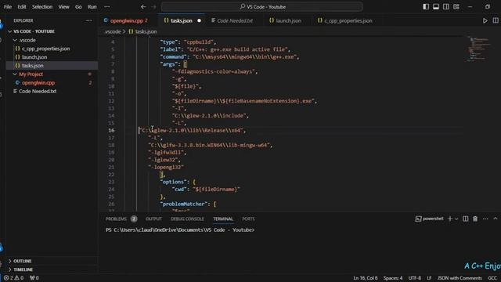
Task: Change language mode JSON with Comments
Action: click(x=460, y=278)
